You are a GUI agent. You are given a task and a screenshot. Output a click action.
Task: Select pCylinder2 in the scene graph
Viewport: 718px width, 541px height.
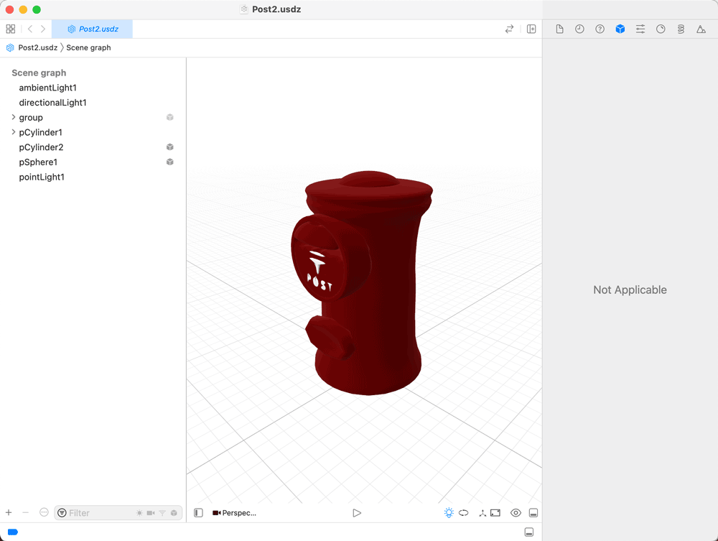pos(41,147)
